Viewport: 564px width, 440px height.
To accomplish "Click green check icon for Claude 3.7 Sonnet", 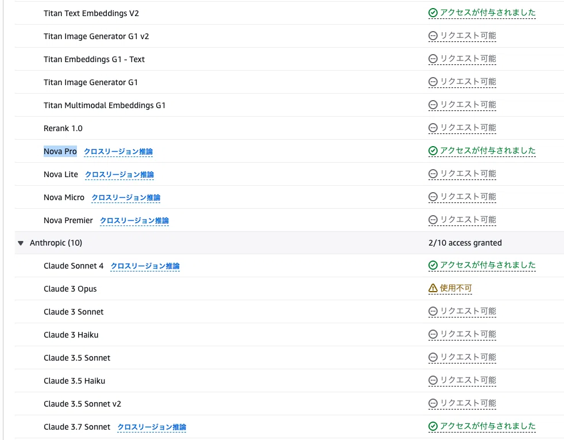I will (433, 426).
